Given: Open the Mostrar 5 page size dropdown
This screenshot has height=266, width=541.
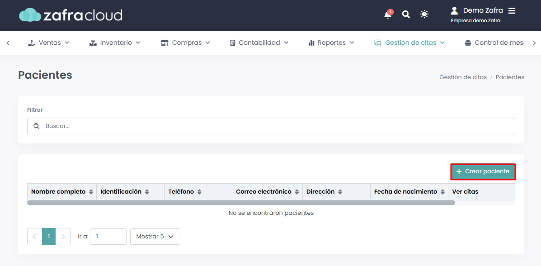Looking at the screenshot, I should click(x=155, y=237).
